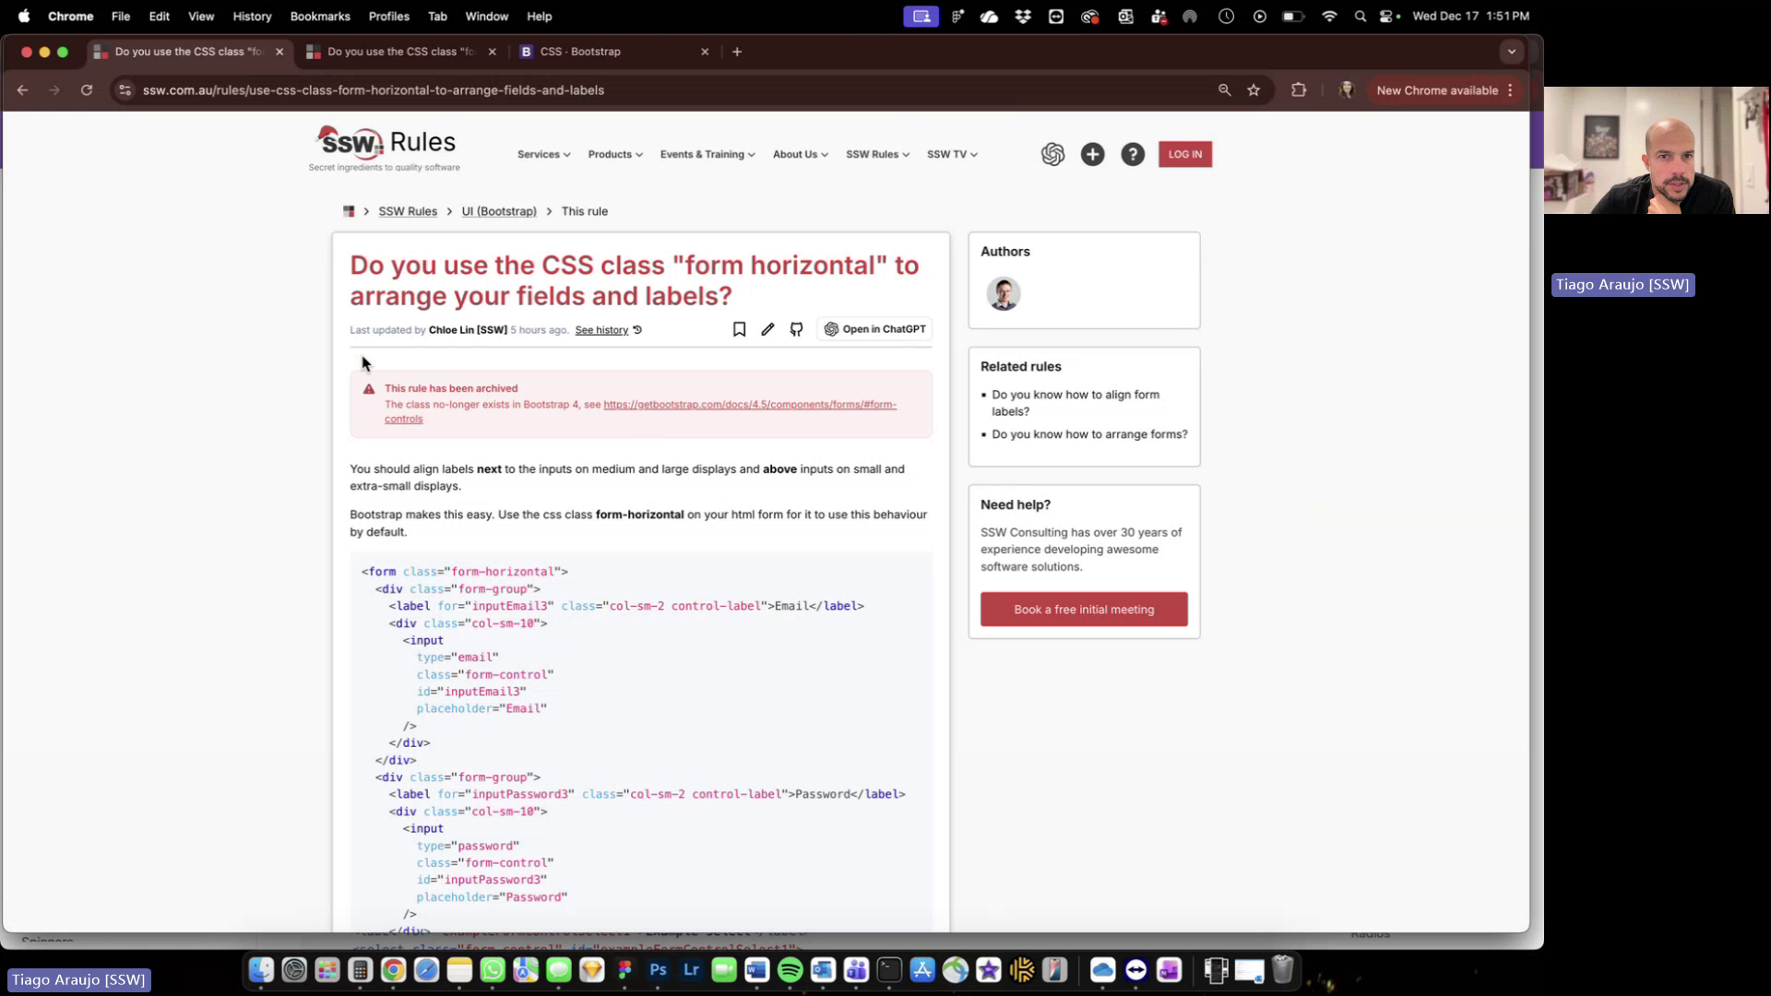Click the Open in ChatGPT button
This screenshot has height=996, width=1771.
(874, 328)
